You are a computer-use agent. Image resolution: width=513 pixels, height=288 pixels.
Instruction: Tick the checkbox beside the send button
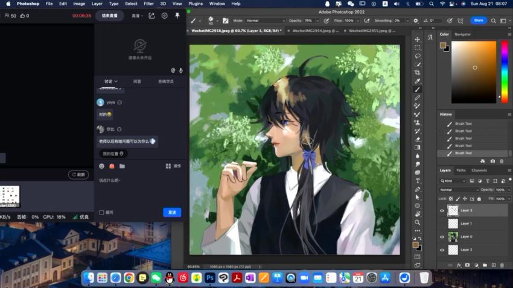tap(101, 213)
